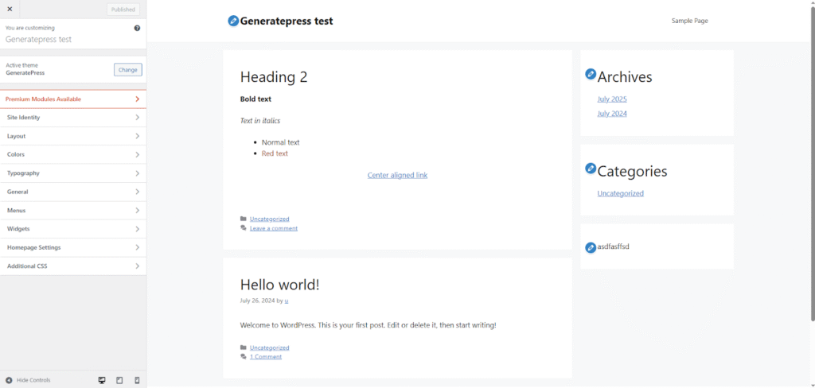Expand the Typography section
Viewport: 815px width, 388px height.
click(x=73, y=173)
